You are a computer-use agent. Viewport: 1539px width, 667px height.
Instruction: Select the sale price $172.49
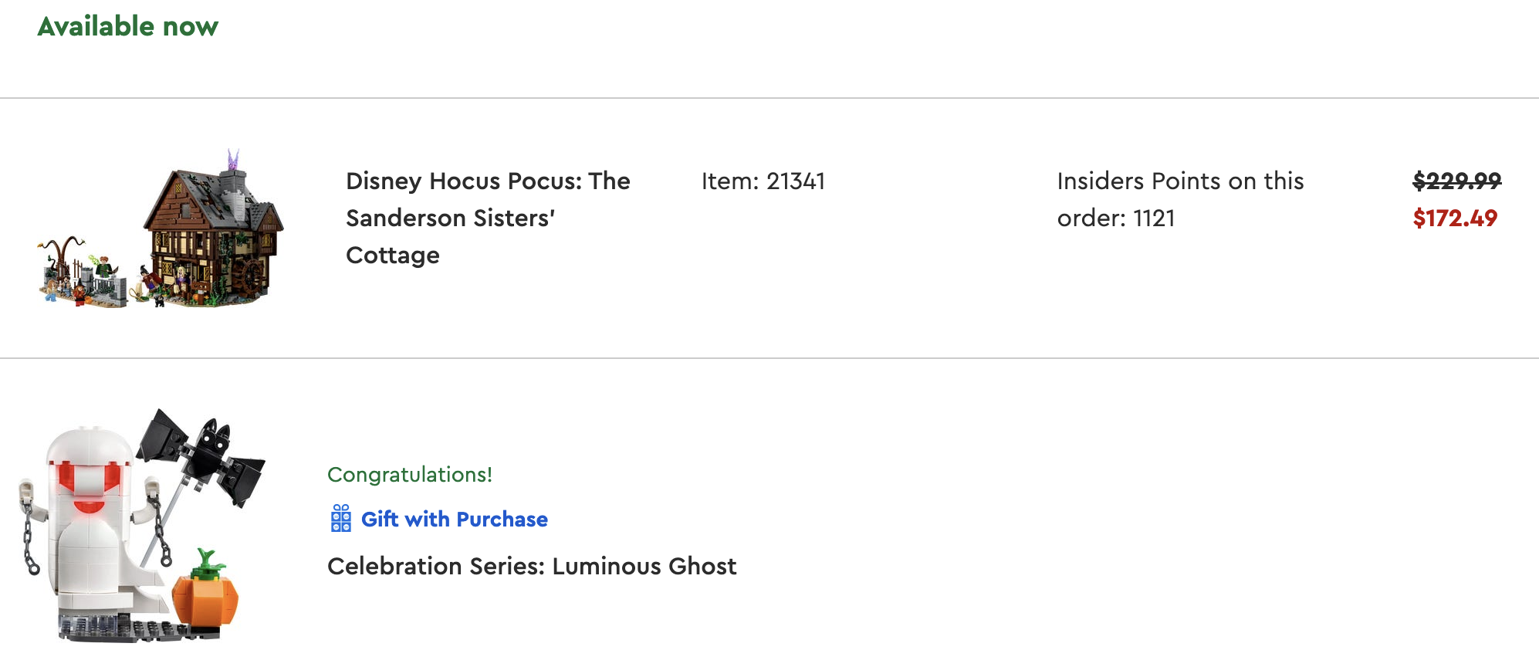tap(1454, 218)
